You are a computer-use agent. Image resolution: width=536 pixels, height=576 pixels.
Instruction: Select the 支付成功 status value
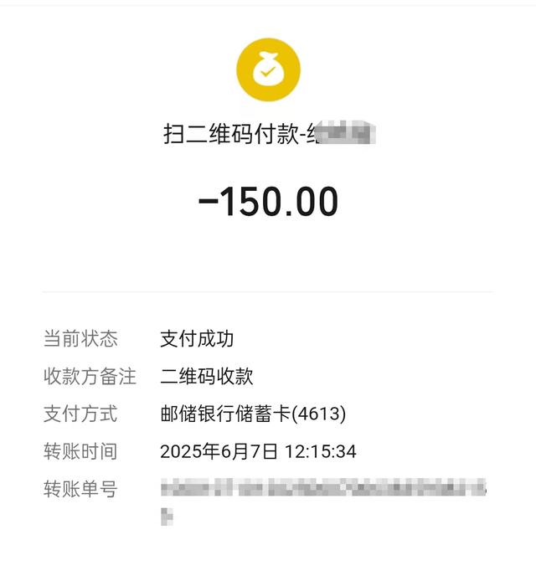197,339
